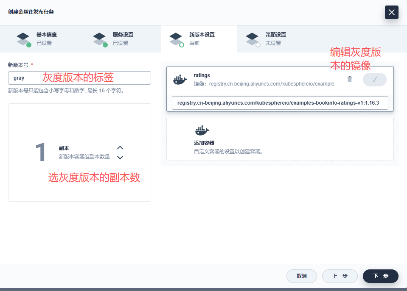
Task: Delete the ratings container with trash icon
Action: point(349,79)
